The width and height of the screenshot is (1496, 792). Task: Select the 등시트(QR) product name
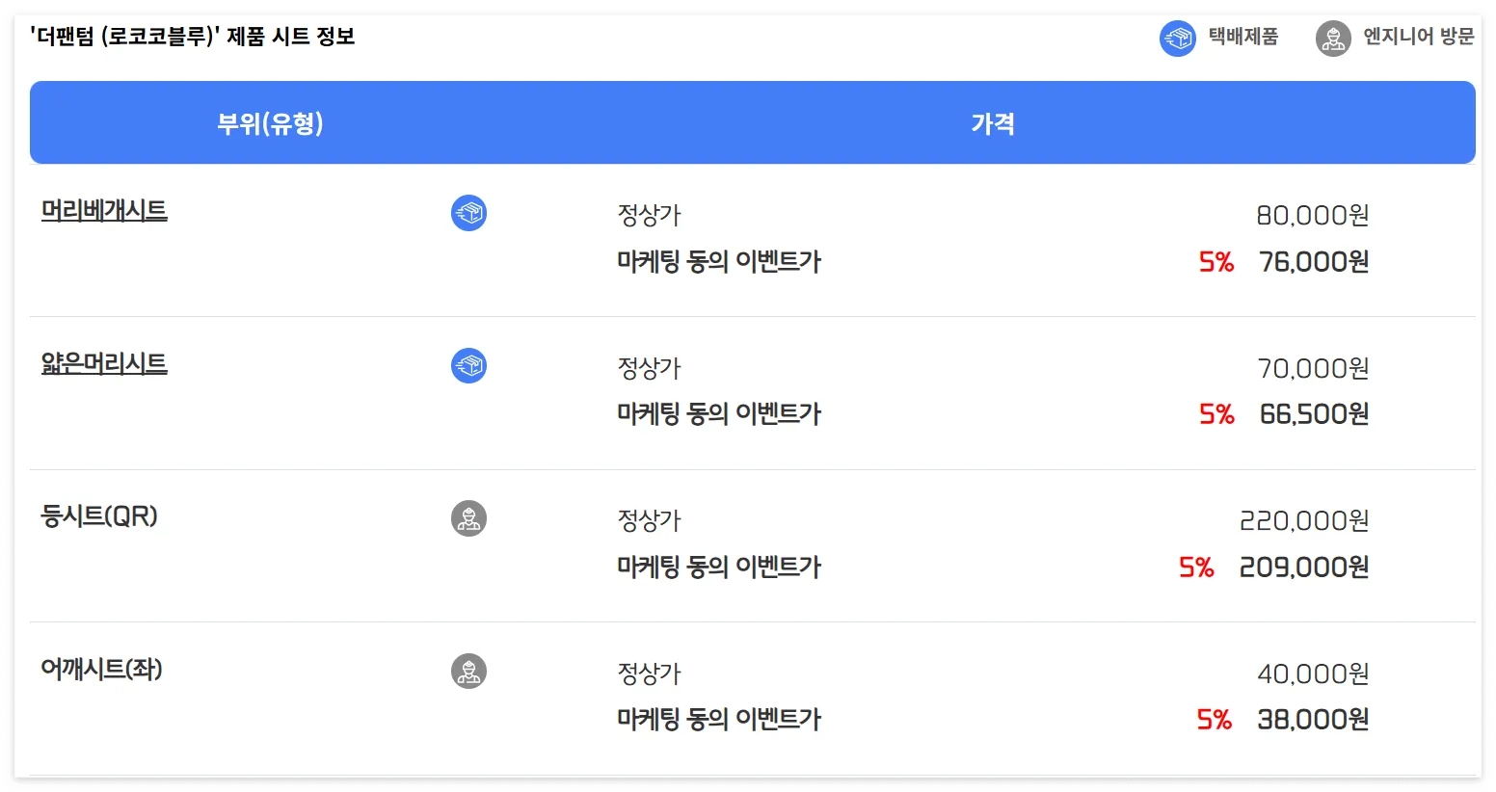tap(99, 516)
